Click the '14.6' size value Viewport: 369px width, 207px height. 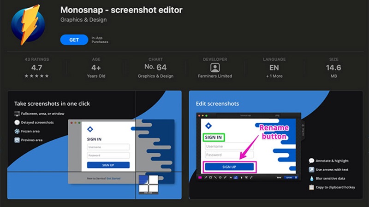point(333,68)
